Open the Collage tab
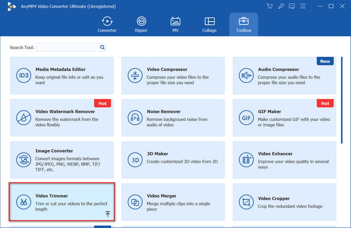The image size is (351, 228). [210, 25]
